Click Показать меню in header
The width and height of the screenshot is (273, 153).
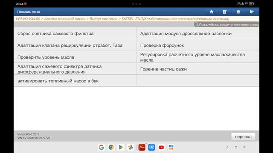(29, 12)
